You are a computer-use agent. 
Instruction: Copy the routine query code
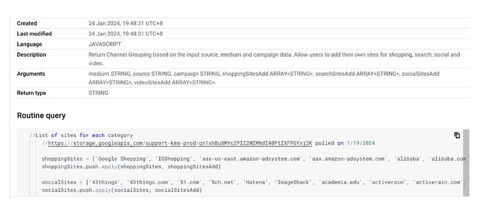pyautogui.click(x=457, y=136)
